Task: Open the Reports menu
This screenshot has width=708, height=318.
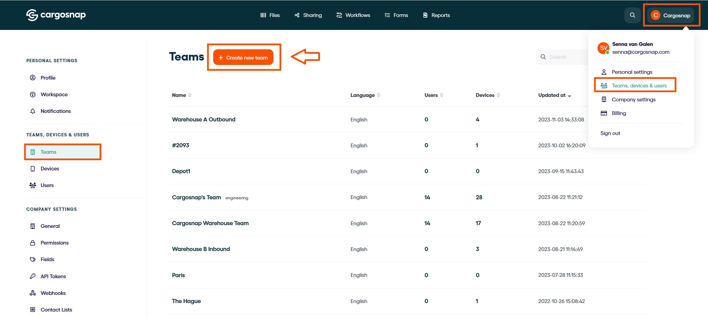Action: click(x=436, y=15)
